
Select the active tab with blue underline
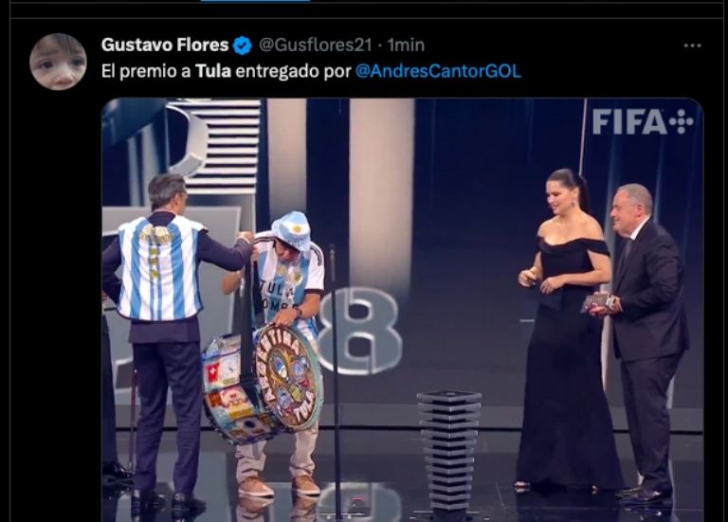coord(255,1)
